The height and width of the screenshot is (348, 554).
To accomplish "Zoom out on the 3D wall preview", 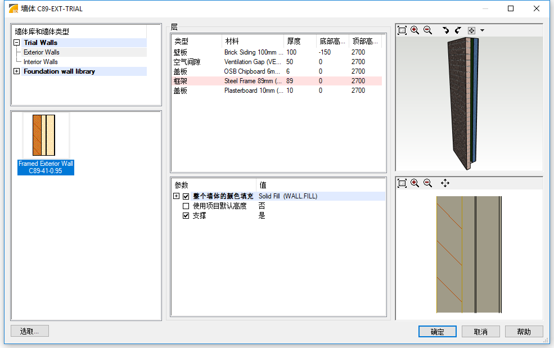I will pos(427,30).
